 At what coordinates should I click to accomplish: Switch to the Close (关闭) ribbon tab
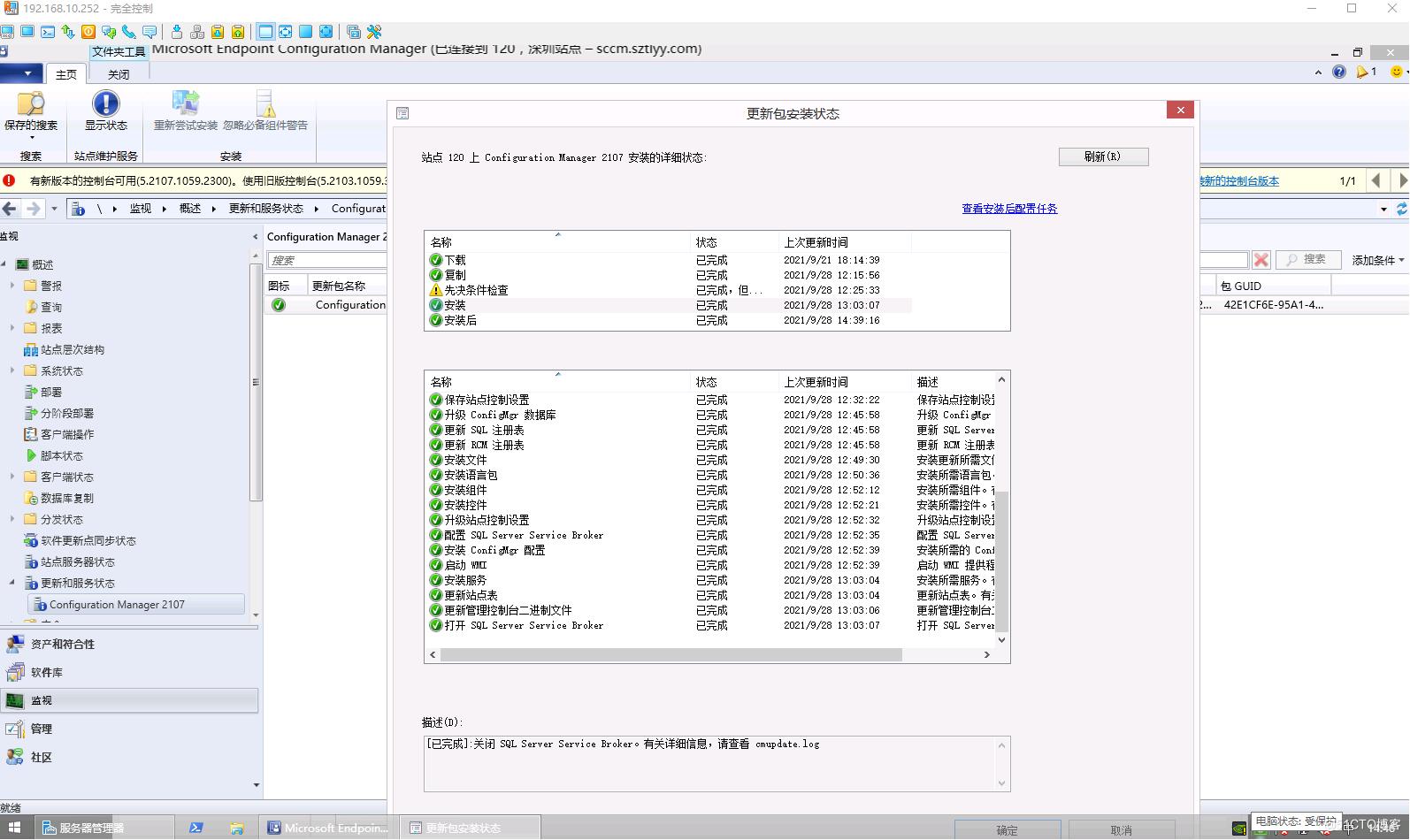(119, 74)
